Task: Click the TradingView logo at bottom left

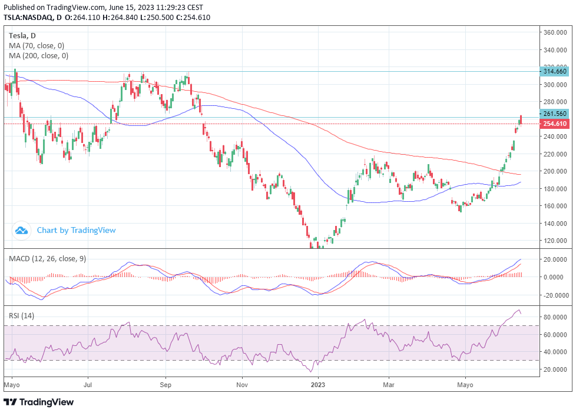Action: pos(38,402)
